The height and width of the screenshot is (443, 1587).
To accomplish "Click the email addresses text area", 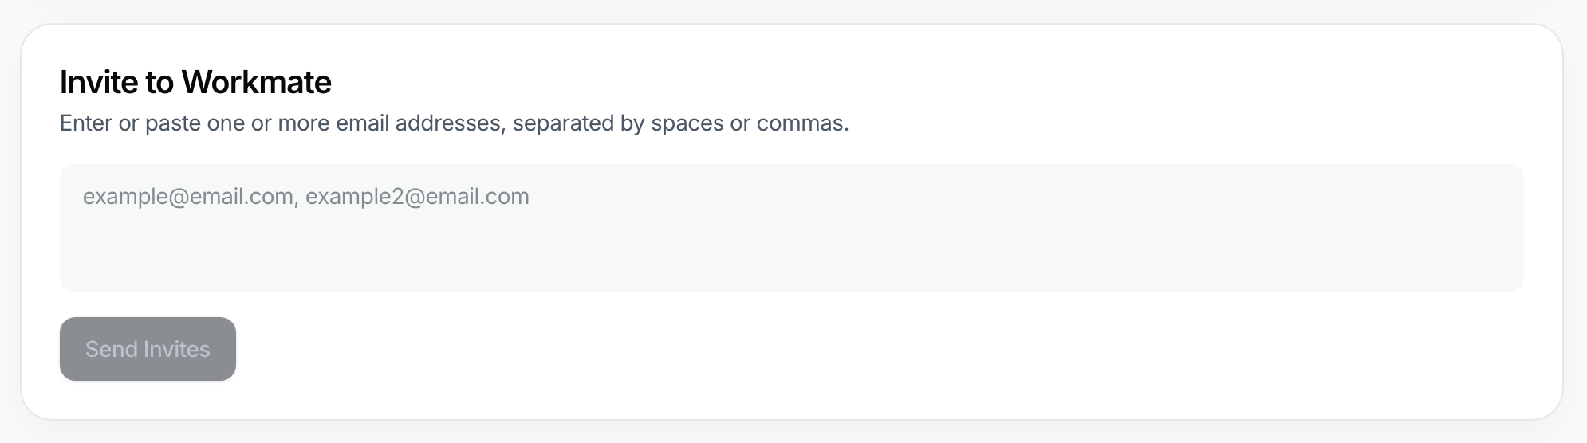I will tap(791, 228).
